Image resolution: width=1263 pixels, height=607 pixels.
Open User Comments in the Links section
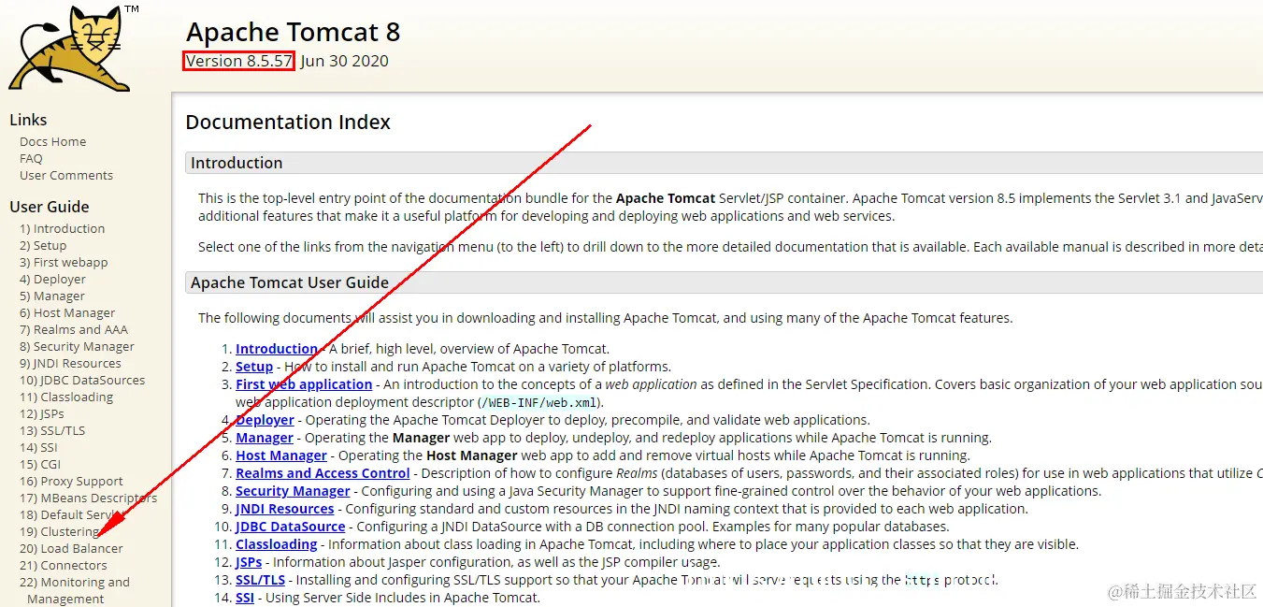pos(66,176)
